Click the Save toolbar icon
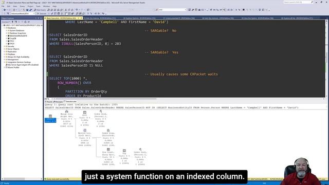This screenshot has width=329, height=185. pyautogui.click(x=27, y=10)
